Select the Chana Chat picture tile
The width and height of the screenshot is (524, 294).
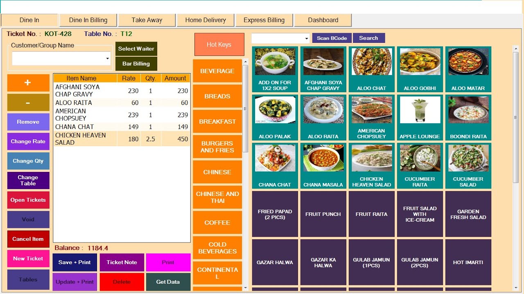pos(275,166)
